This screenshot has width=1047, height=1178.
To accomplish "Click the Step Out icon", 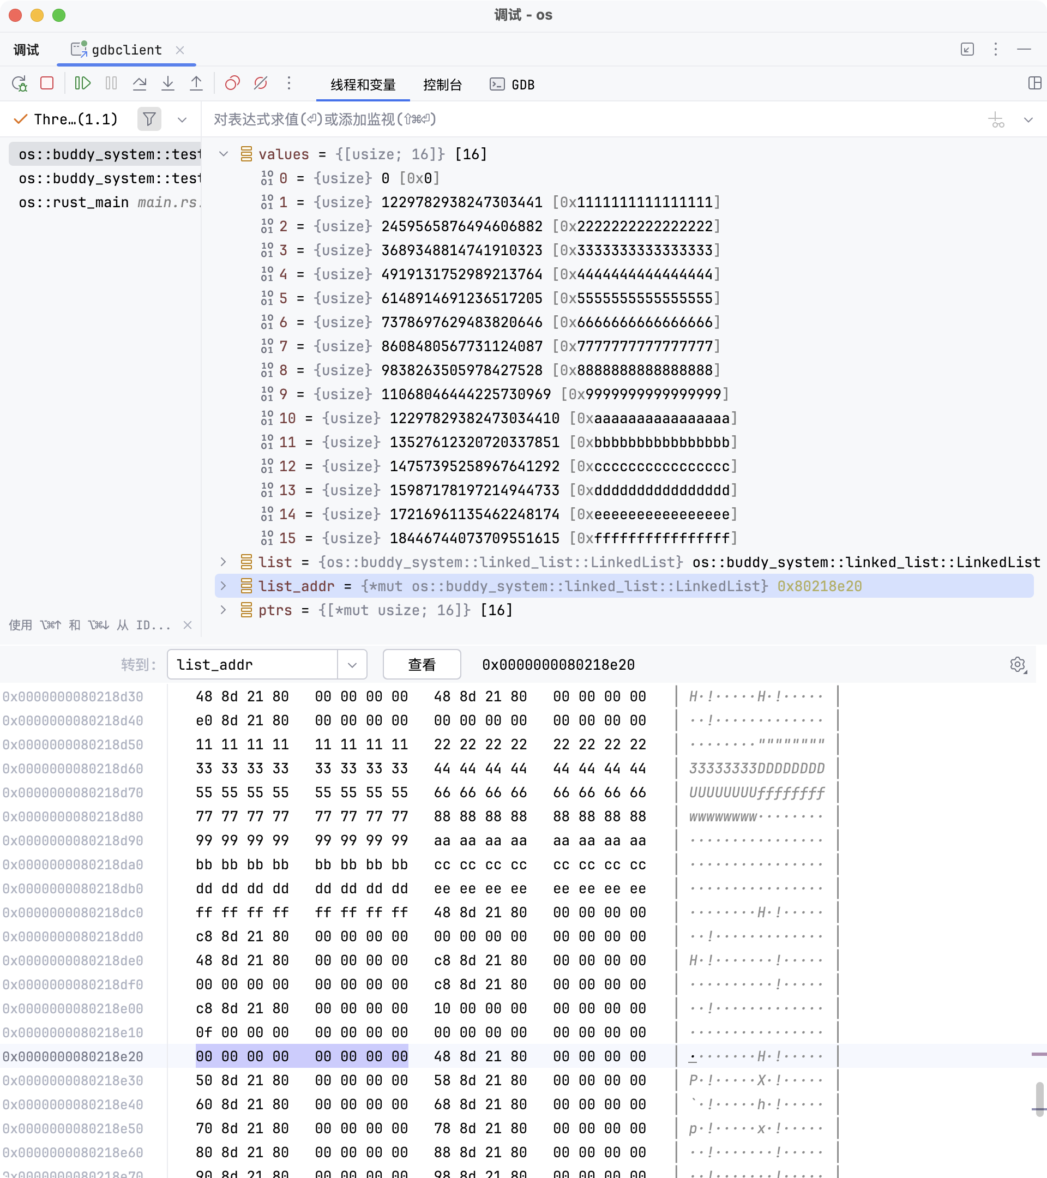I will coord(196,84).
